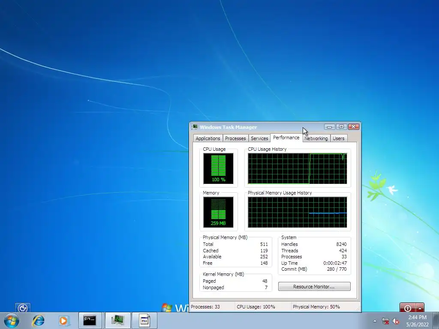Show hidden tray icons arrow
This screenshot has height=329, width=439.
[375, 321]
